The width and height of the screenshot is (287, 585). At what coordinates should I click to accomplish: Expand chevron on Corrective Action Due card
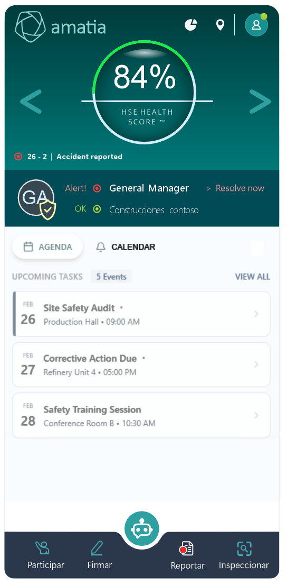pyautogui.click(x=256, y=364)
